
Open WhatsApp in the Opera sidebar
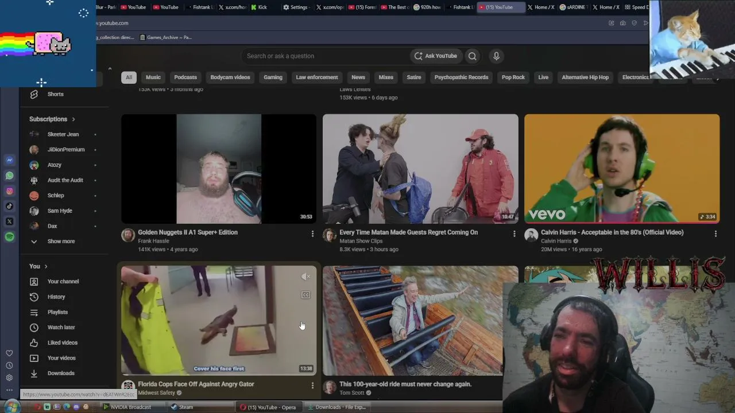[10, 176]
